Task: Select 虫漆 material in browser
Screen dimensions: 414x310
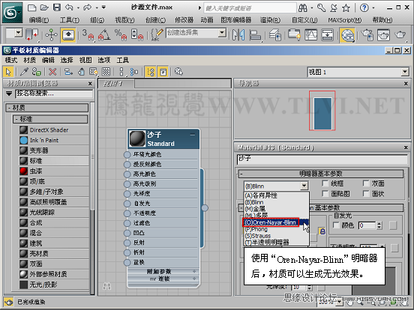Action: (54, 171)
